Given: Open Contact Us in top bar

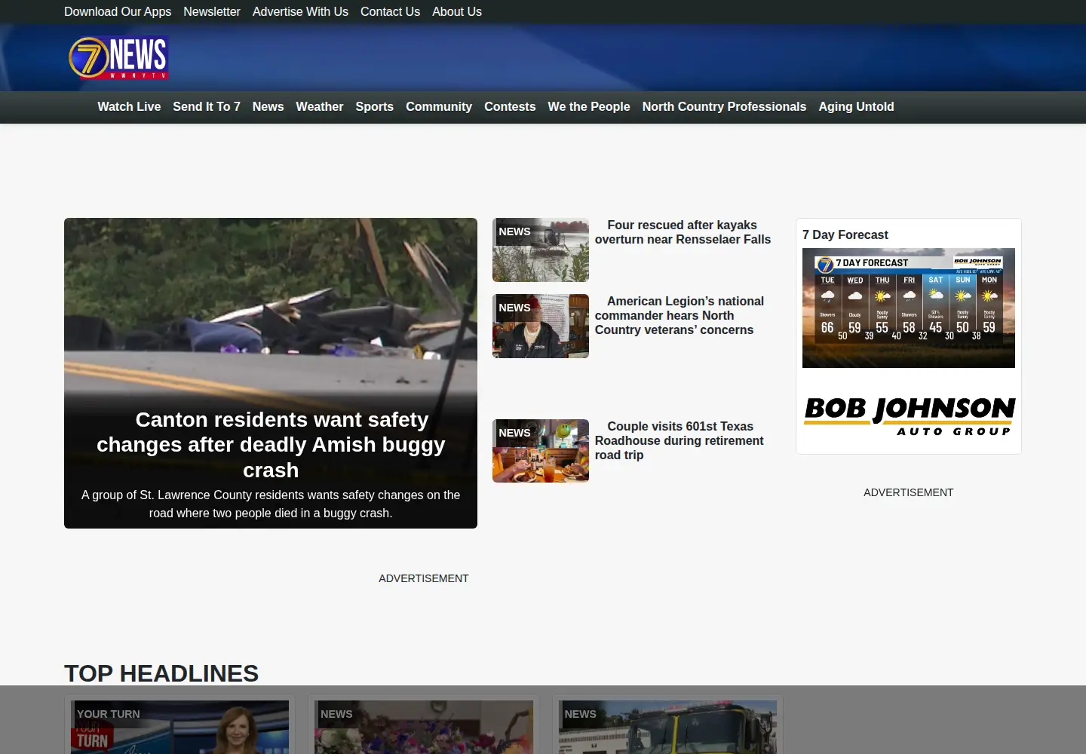Looking at the screenshot, I should [390, 11].
